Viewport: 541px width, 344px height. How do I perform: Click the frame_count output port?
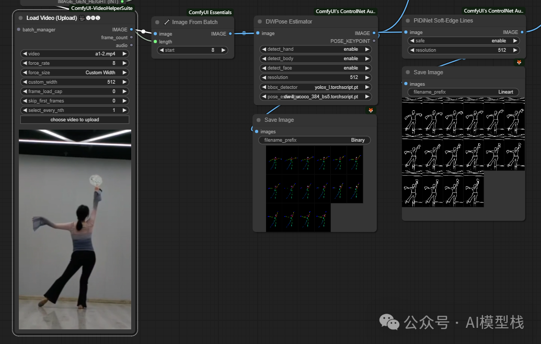(x=131, y=37)
